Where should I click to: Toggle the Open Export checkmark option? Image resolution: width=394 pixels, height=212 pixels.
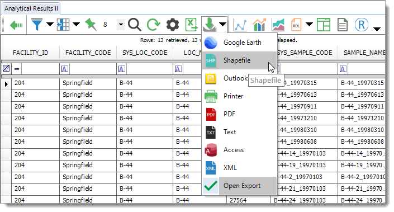point(239,186)
